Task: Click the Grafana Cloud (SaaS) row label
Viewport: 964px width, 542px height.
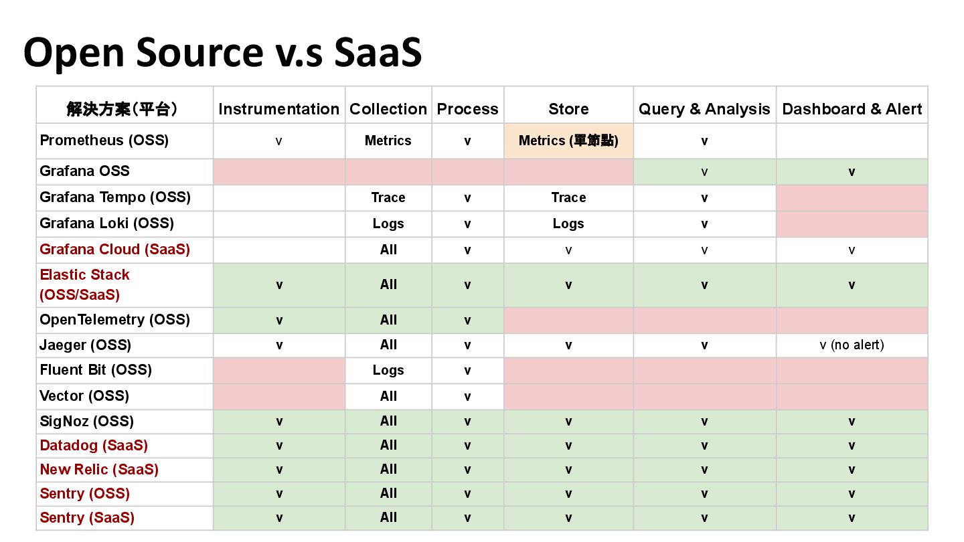Action: pyautogui.click(x=115, y=250)
